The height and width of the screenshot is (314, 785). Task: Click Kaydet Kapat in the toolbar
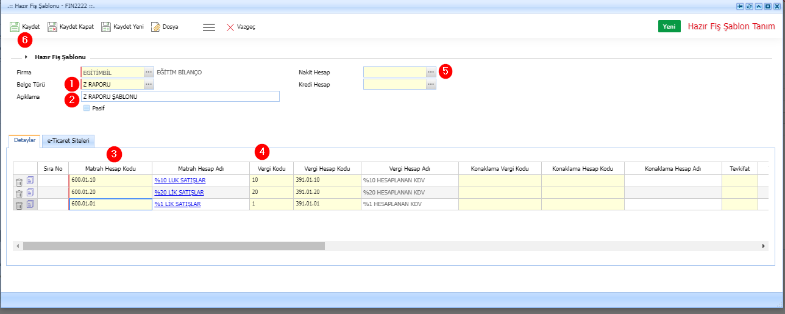click(x=70, y=27)
